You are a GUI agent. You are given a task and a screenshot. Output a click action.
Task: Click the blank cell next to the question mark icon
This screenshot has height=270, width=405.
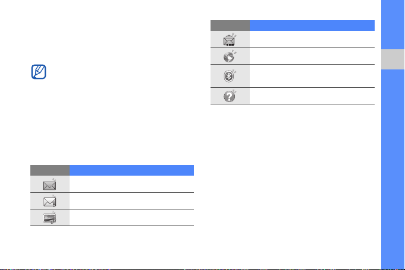(312, 96)
